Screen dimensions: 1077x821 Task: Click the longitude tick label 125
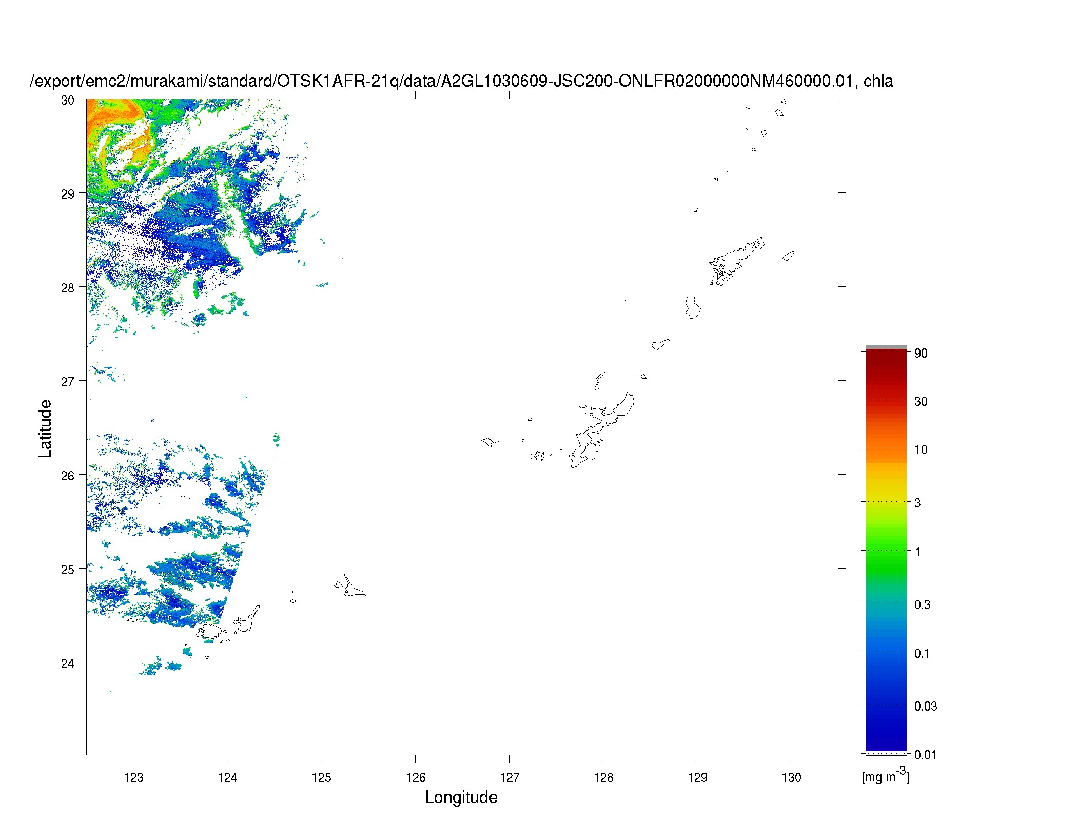[321, 778]
